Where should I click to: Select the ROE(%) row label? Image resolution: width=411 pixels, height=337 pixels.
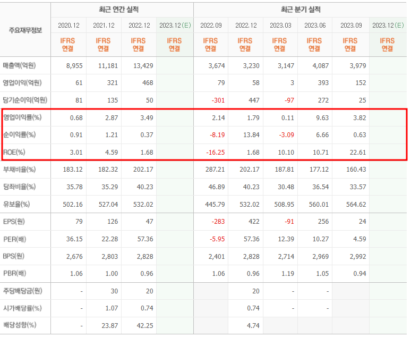[14, 152]
